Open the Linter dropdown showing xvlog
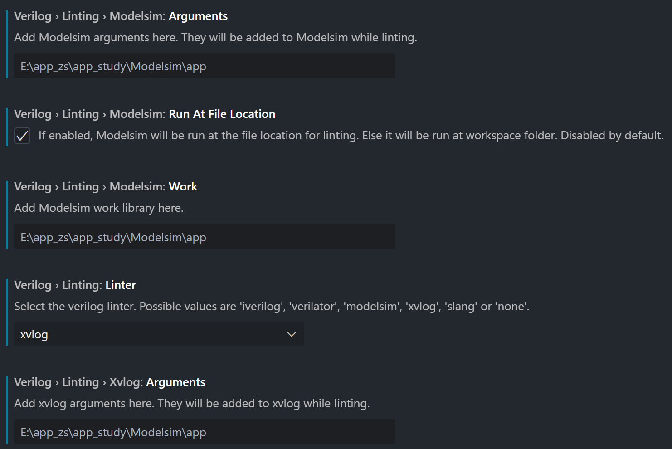 (159, 334)
